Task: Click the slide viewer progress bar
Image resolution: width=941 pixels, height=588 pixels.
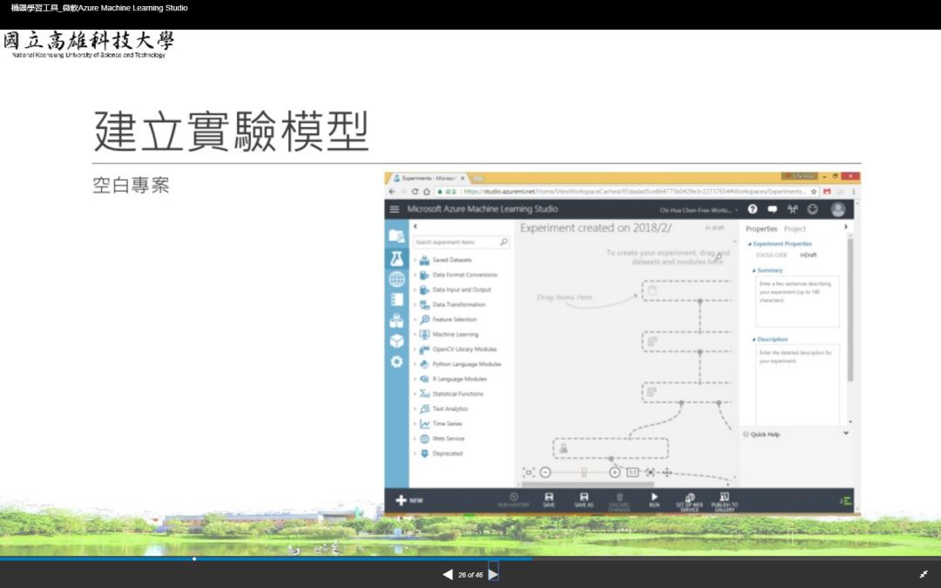Action: (470, 558)
